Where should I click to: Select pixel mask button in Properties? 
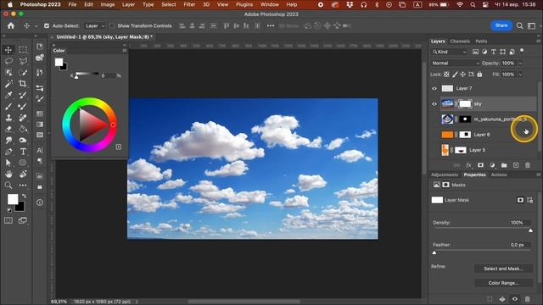(x=520, y=200)
